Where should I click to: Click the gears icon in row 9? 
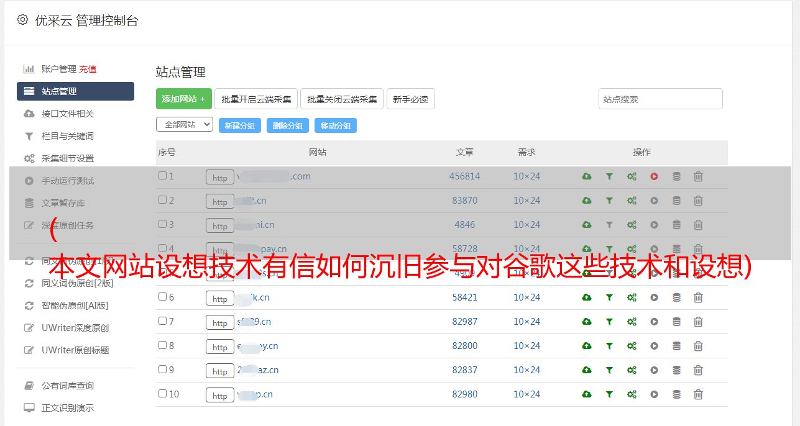632,370
